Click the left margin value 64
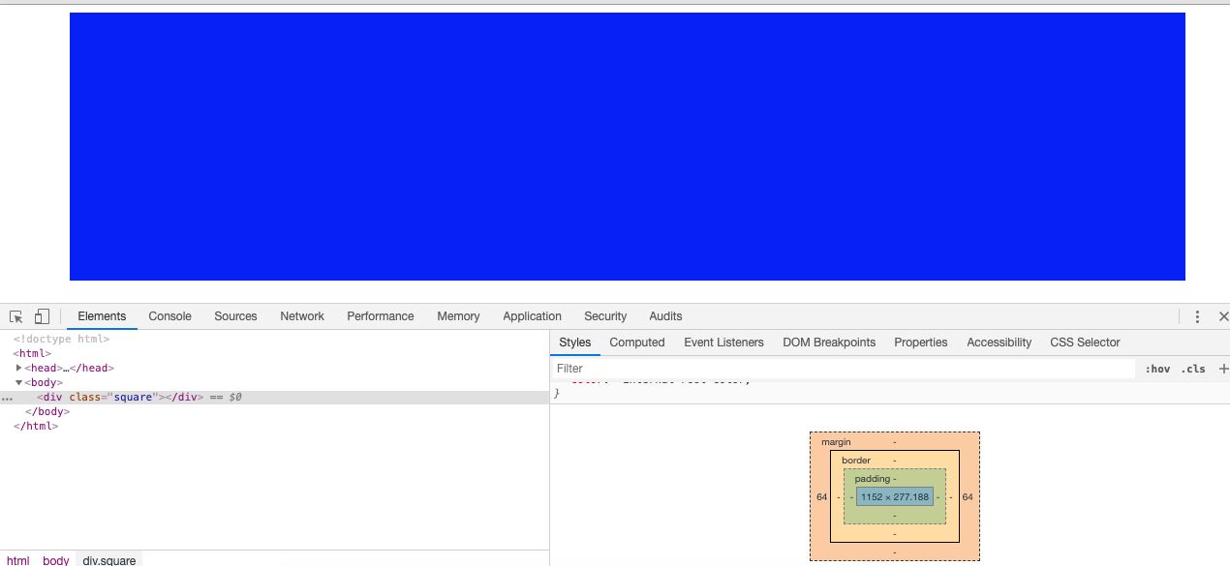The width and height of the screenshot is (1230, 566). pyautogui.click(x=821, y=497)
